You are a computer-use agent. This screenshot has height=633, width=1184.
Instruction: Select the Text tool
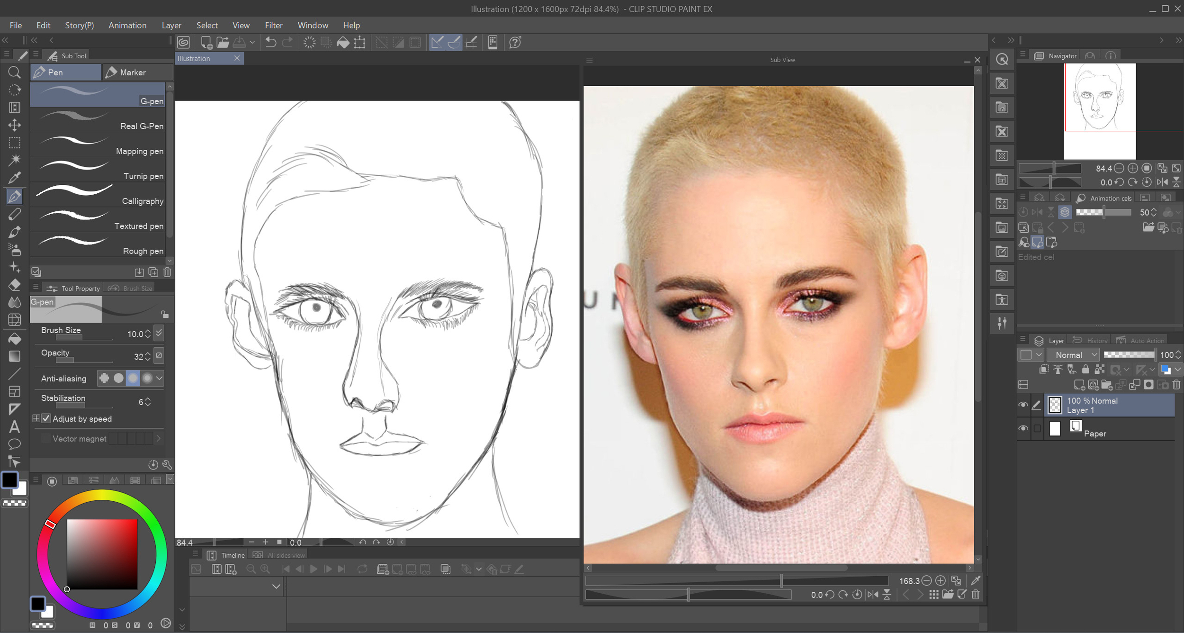coord(14,427)
